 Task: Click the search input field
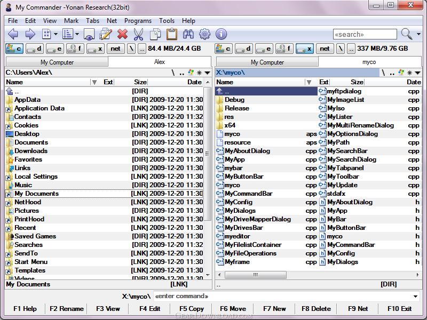click(365, 34)
